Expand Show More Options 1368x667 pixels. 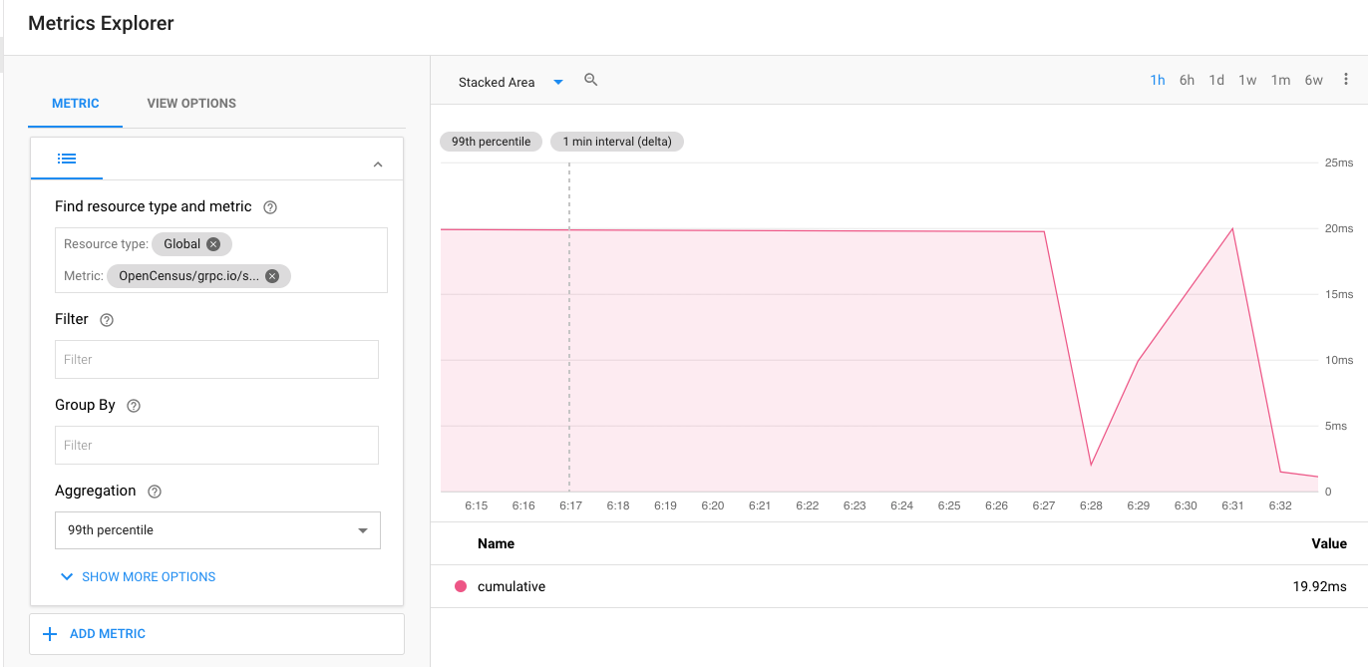138,576
